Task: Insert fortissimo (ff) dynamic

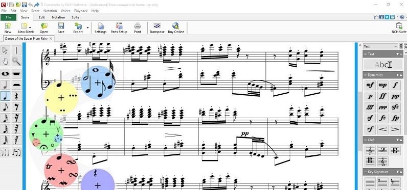Action: (x=382, y=96)
